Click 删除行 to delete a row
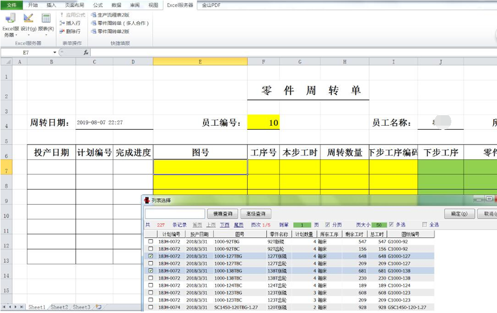This screenshot has width=497, height=313. pyautogui.click(x=70, y=31)
